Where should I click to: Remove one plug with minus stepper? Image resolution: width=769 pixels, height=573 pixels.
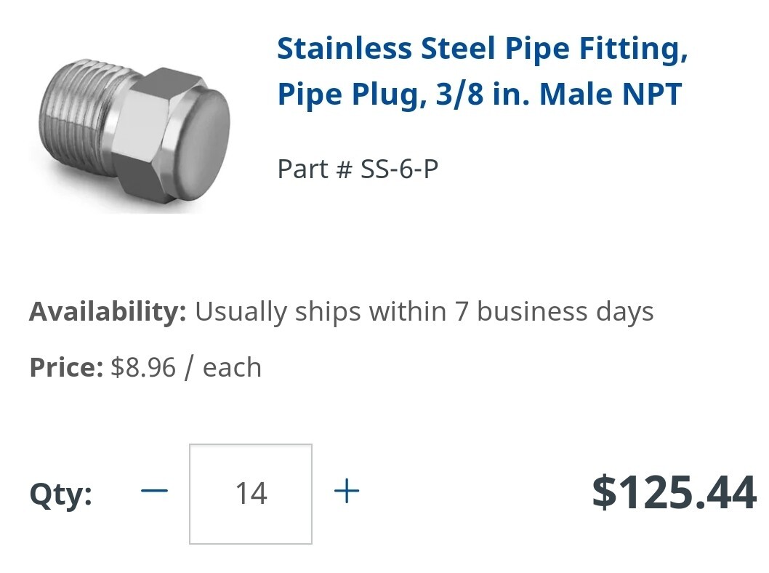coord(155,490)
